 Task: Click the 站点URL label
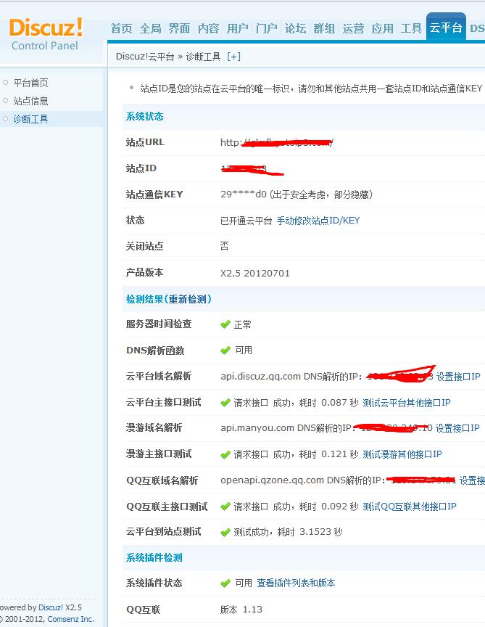coord(145,142)
